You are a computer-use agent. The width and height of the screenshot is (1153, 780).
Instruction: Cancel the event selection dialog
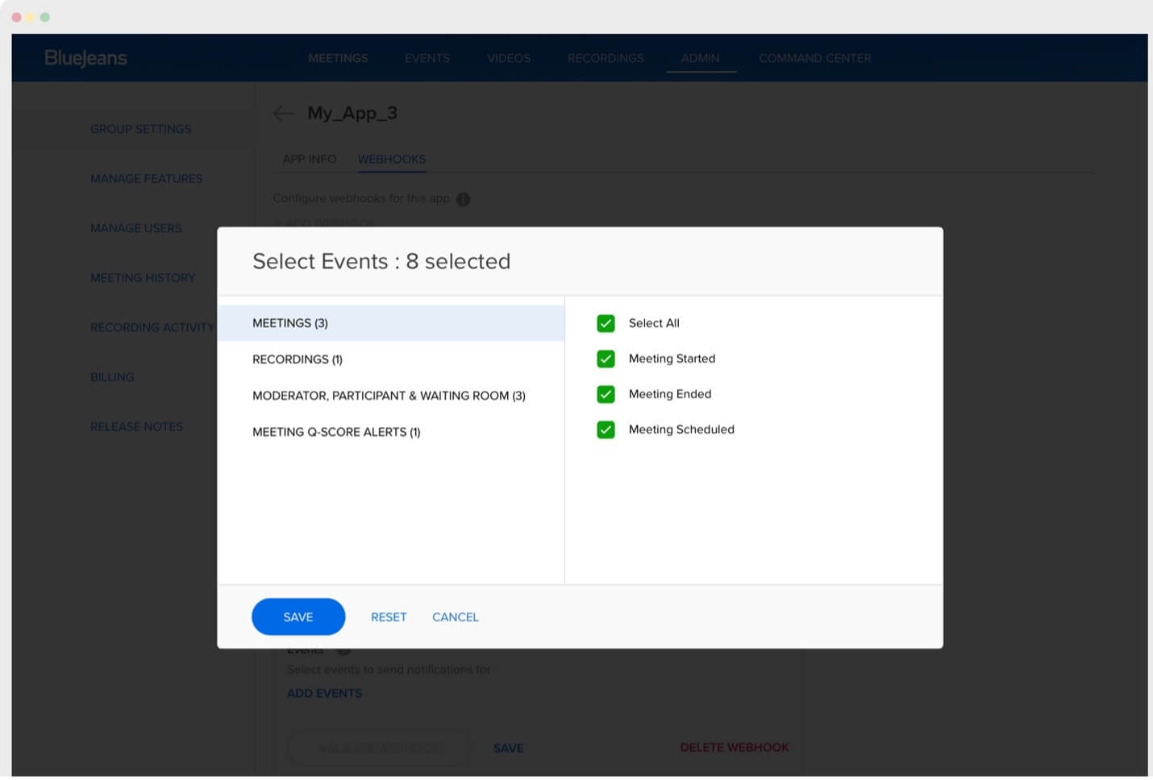coord(455,616)
